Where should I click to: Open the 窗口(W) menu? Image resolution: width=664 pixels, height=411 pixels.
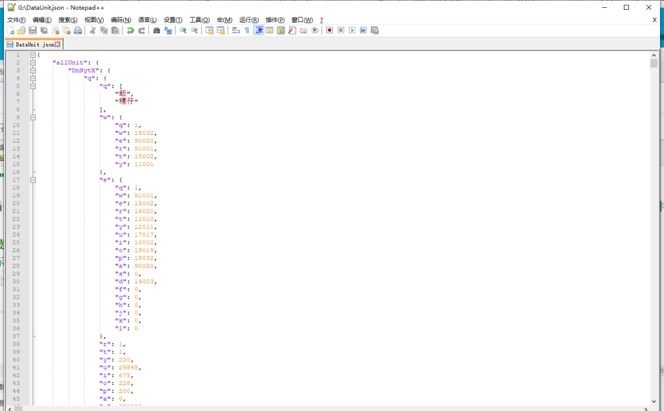(302, 20)
